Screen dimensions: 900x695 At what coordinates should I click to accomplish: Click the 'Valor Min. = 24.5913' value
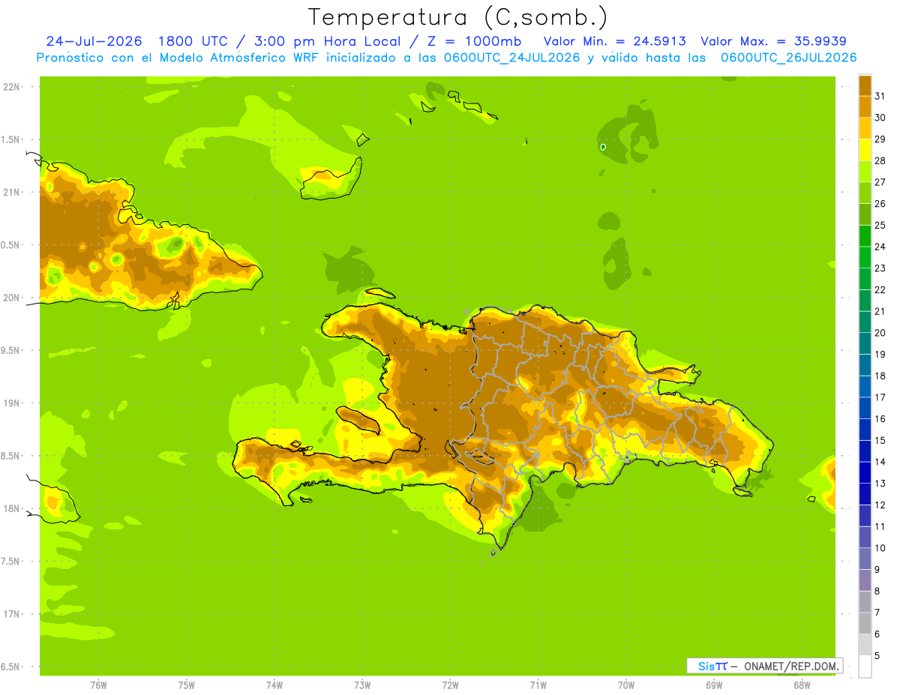[x=615, y=41]
